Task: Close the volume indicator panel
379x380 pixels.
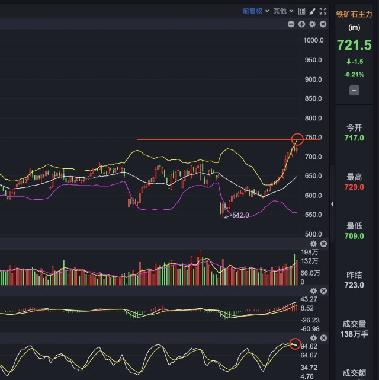Action: tap(323, 244)
